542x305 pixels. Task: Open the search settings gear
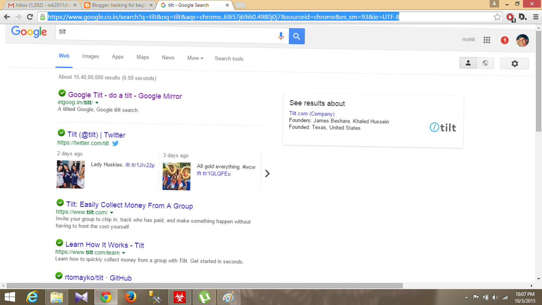[x=515, y=64]
